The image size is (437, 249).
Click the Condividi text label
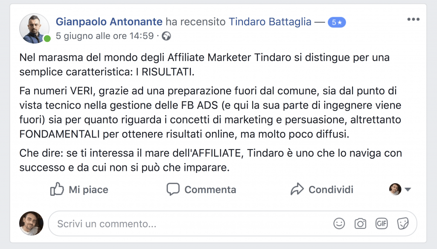[331, 190]
